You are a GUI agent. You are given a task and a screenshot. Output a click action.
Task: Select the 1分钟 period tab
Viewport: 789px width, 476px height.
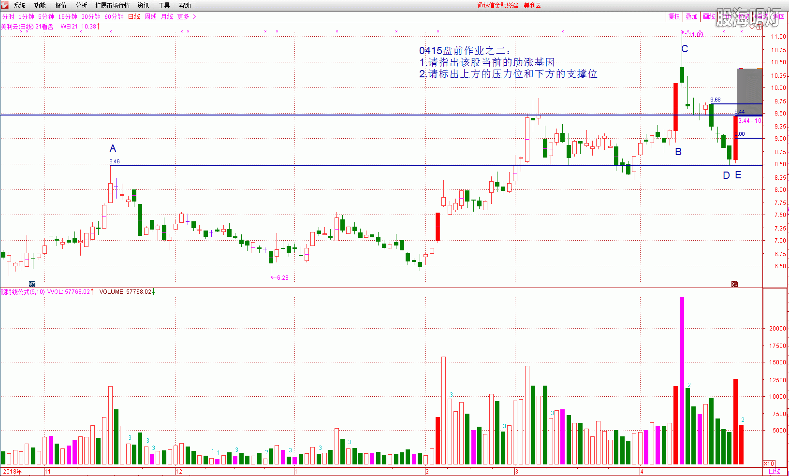(26, 16)
